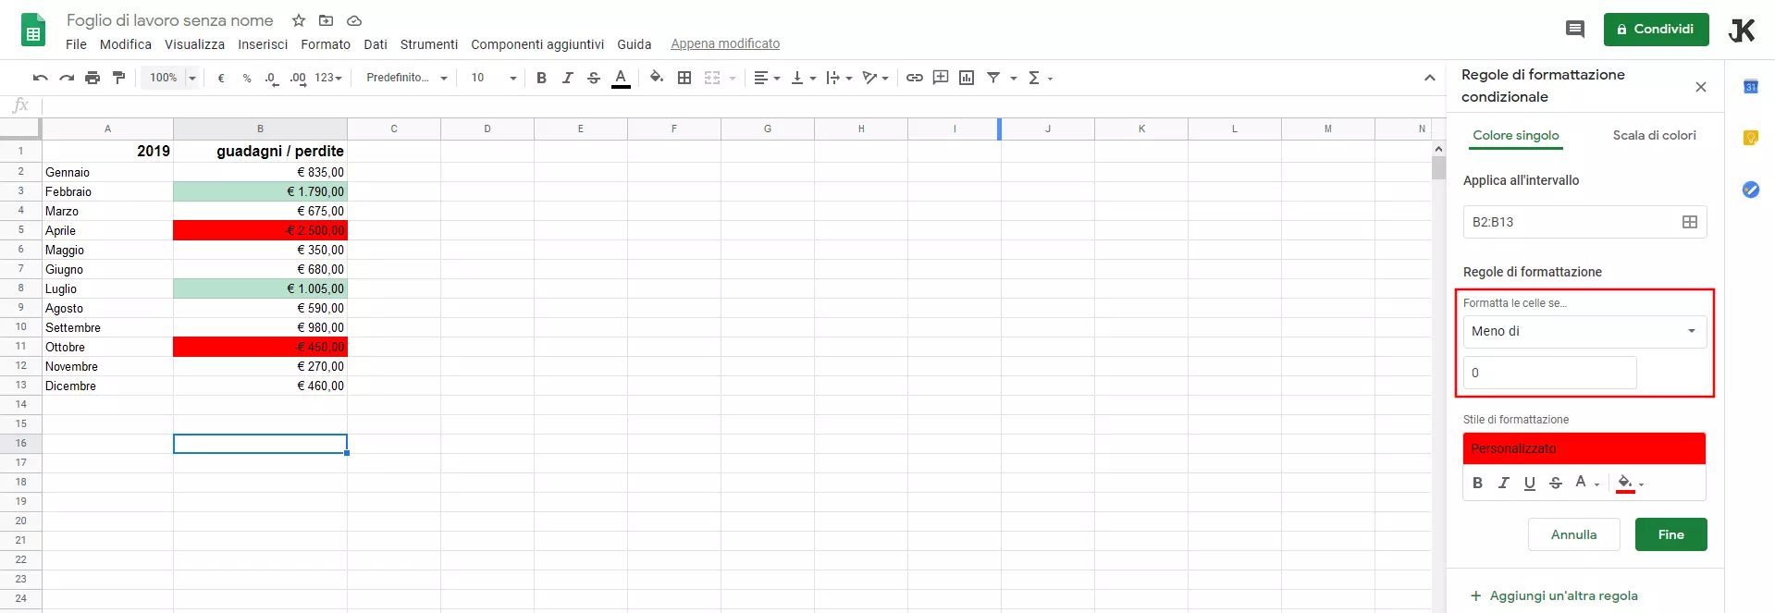Toggle bold in main toolbar
The width and height of the screenshot is (1775, 613).
(541, 78)
